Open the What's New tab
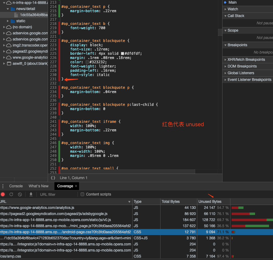The image size is (273, 260). (x=38, y=186)
